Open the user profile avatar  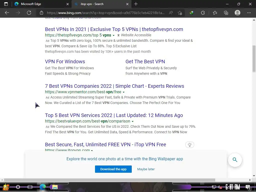pyautogui.click(x=237, y=13)
